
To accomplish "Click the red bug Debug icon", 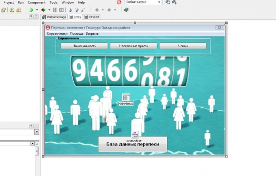I will click(x=43, y=10).
